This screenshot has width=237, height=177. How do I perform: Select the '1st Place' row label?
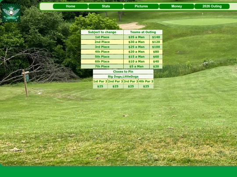[x=102, y=37]
